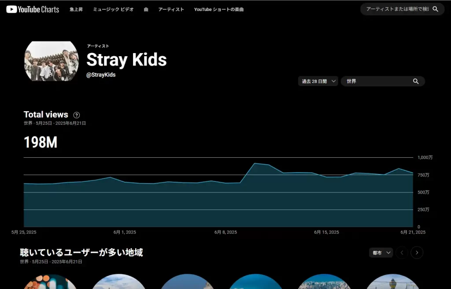Open the first city thumbnail with orange lights
451x289 pixels.
tap(51, 282)
